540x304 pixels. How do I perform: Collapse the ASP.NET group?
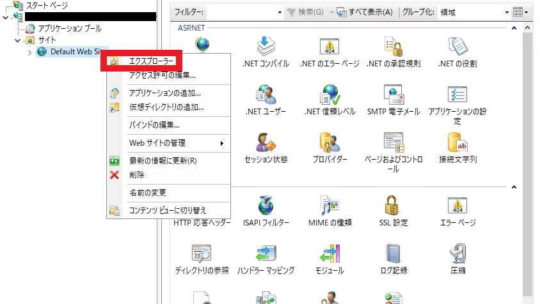(x=514, y=28)
